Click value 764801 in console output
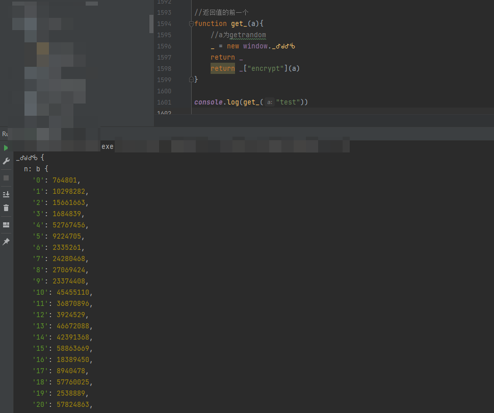Viewport: 494px width, 413px height. (x=65, y=180)
